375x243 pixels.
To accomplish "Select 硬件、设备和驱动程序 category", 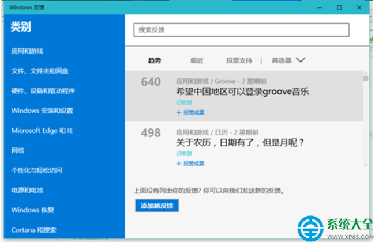I will pos(43,91).
